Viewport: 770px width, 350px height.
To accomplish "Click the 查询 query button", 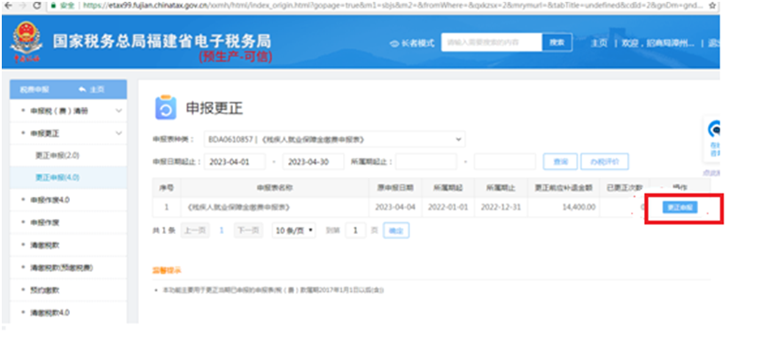I will click(560, 161).
